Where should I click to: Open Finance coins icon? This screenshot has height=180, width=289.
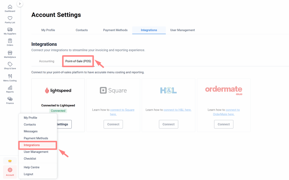pyautogui.click(x=10, y=99)
